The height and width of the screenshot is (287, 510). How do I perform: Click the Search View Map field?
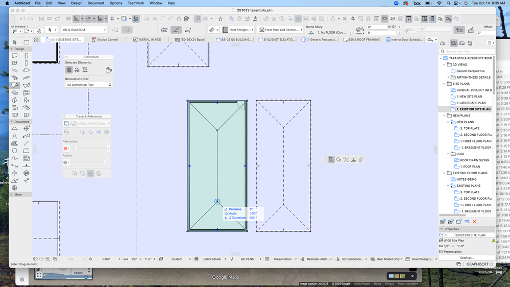[x=465, y=51]
